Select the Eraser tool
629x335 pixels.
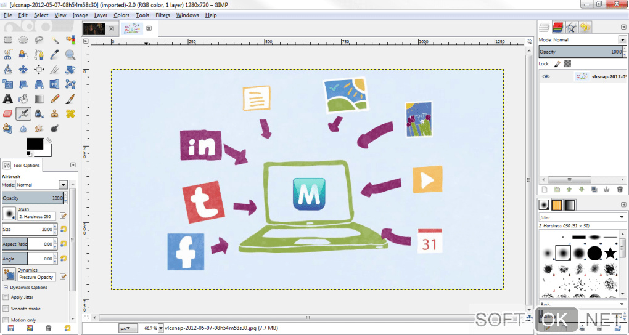coord(7,114)
